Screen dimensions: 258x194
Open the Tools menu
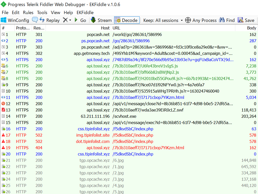click(42, 13)
